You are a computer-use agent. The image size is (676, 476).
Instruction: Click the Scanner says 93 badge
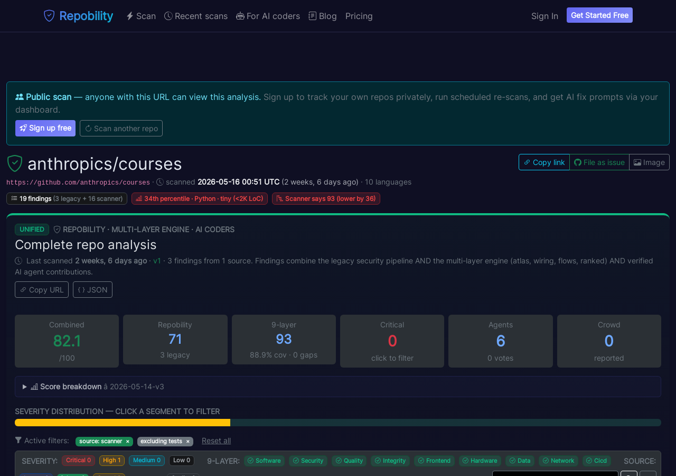[326, 198]
